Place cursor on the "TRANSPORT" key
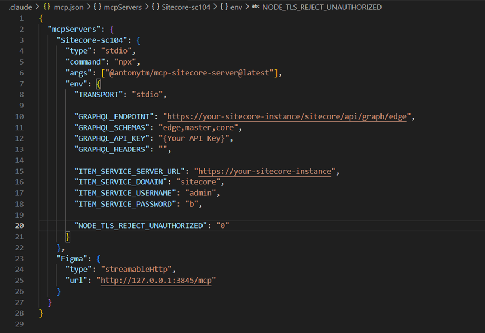Viewport: 485px width, 333px height. coord(96,95)
